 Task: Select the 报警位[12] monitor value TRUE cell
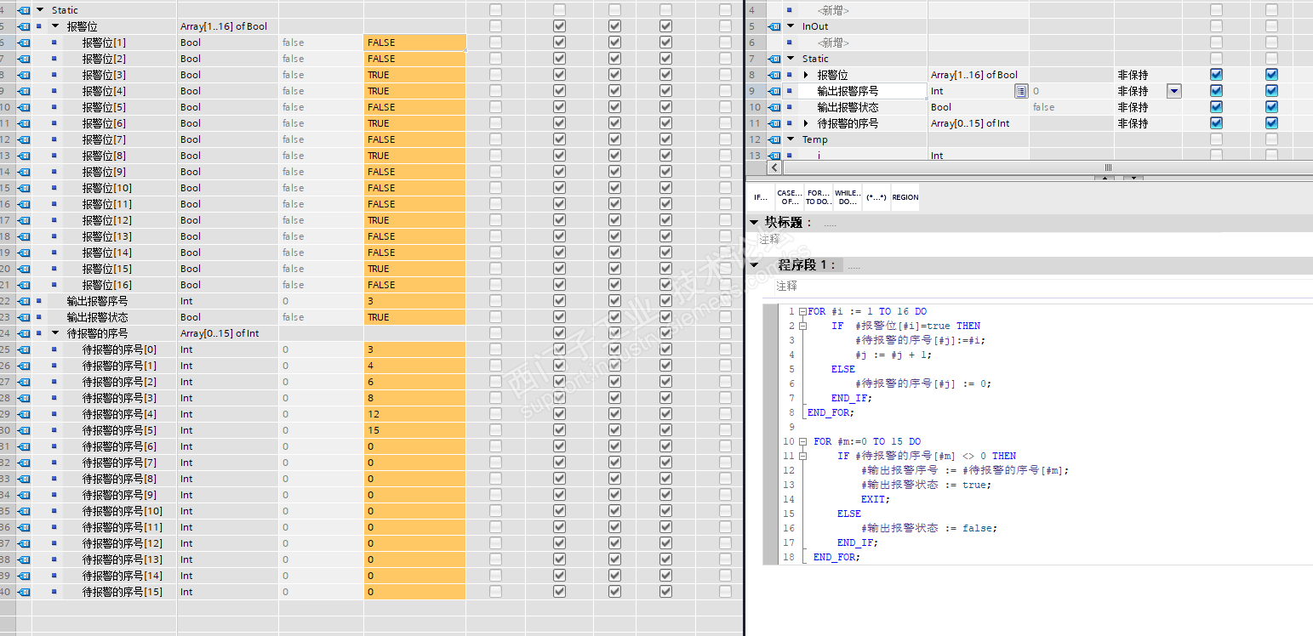[x=414, y=220]
